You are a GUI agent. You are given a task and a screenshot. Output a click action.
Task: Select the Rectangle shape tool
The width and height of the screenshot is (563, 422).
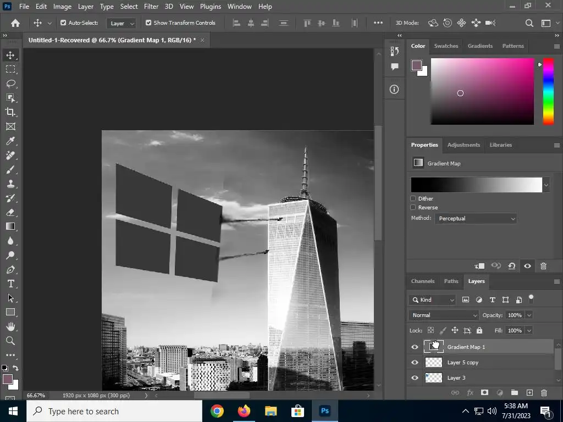(10, 312)
